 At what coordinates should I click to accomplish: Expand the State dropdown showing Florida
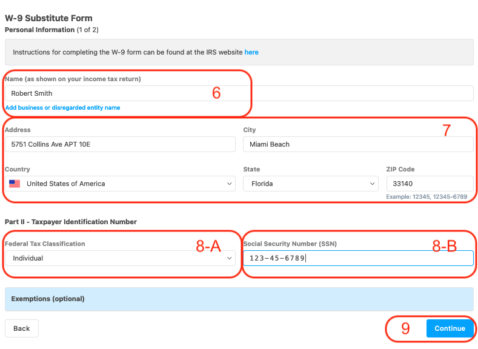point(310,184)
